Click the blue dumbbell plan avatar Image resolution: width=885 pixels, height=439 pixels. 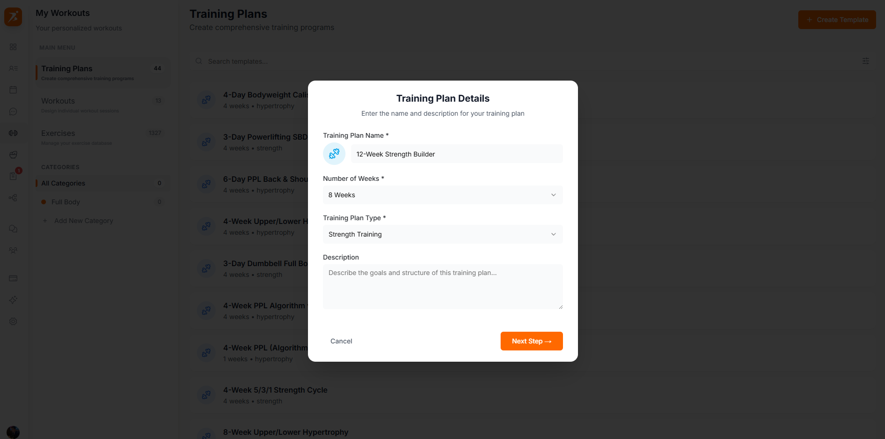(334, 154)
